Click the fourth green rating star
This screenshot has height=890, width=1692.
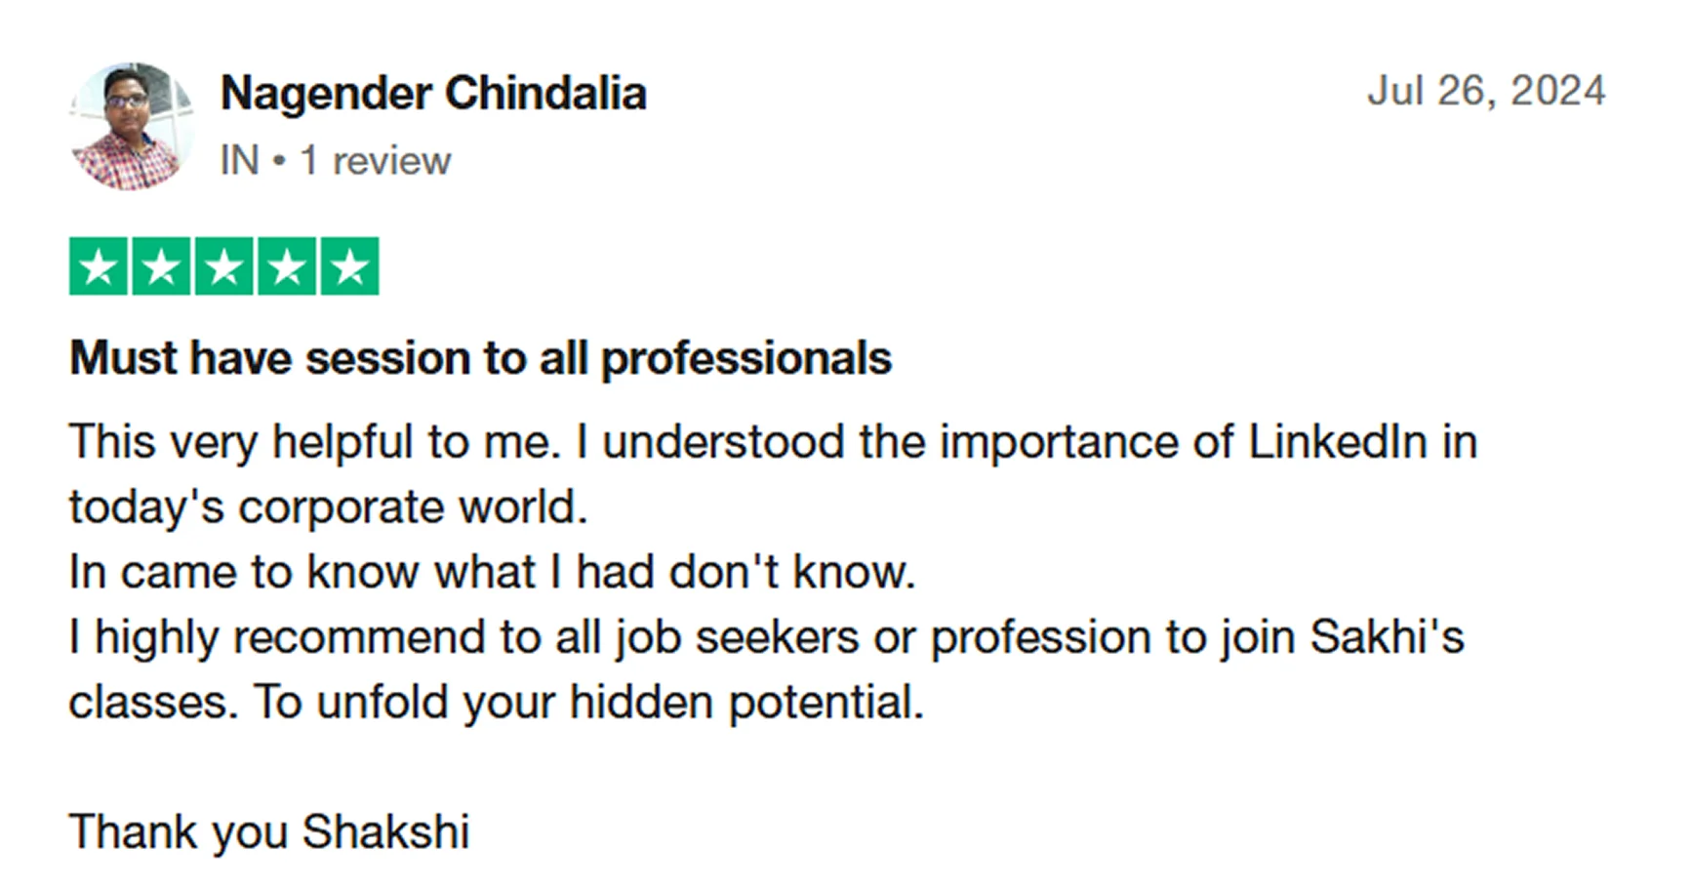287,266
